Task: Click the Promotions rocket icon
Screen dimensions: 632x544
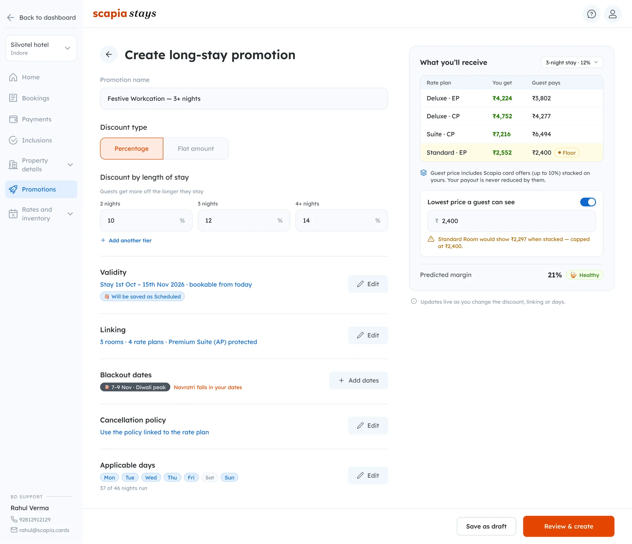Action: click(x=13, y=189)
